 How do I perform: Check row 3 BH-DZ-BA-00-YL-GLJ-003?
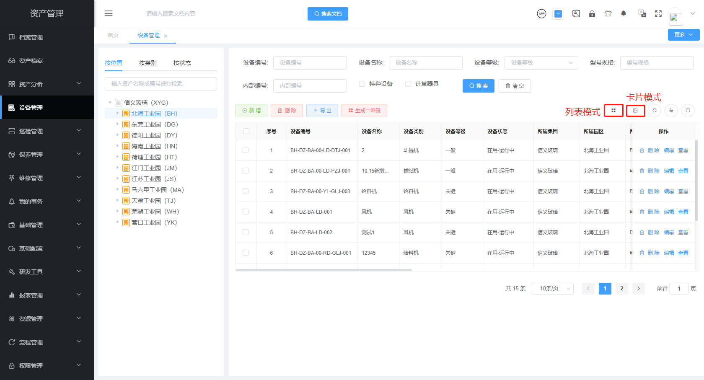(x=246, y=191)
